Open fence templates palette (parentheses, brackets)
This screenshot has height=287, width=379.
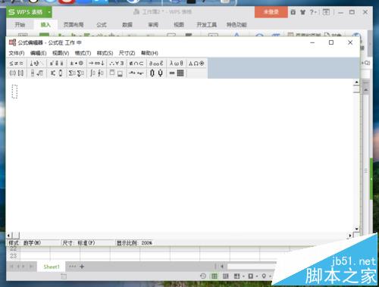(16, 73)
